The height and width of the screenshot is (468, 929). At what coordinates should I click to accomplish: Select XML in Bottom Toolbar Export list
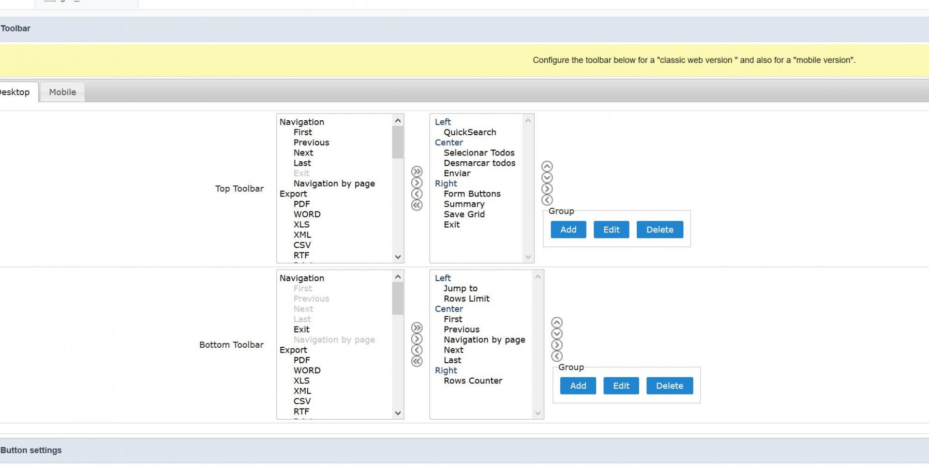click(x=302, y=391)
